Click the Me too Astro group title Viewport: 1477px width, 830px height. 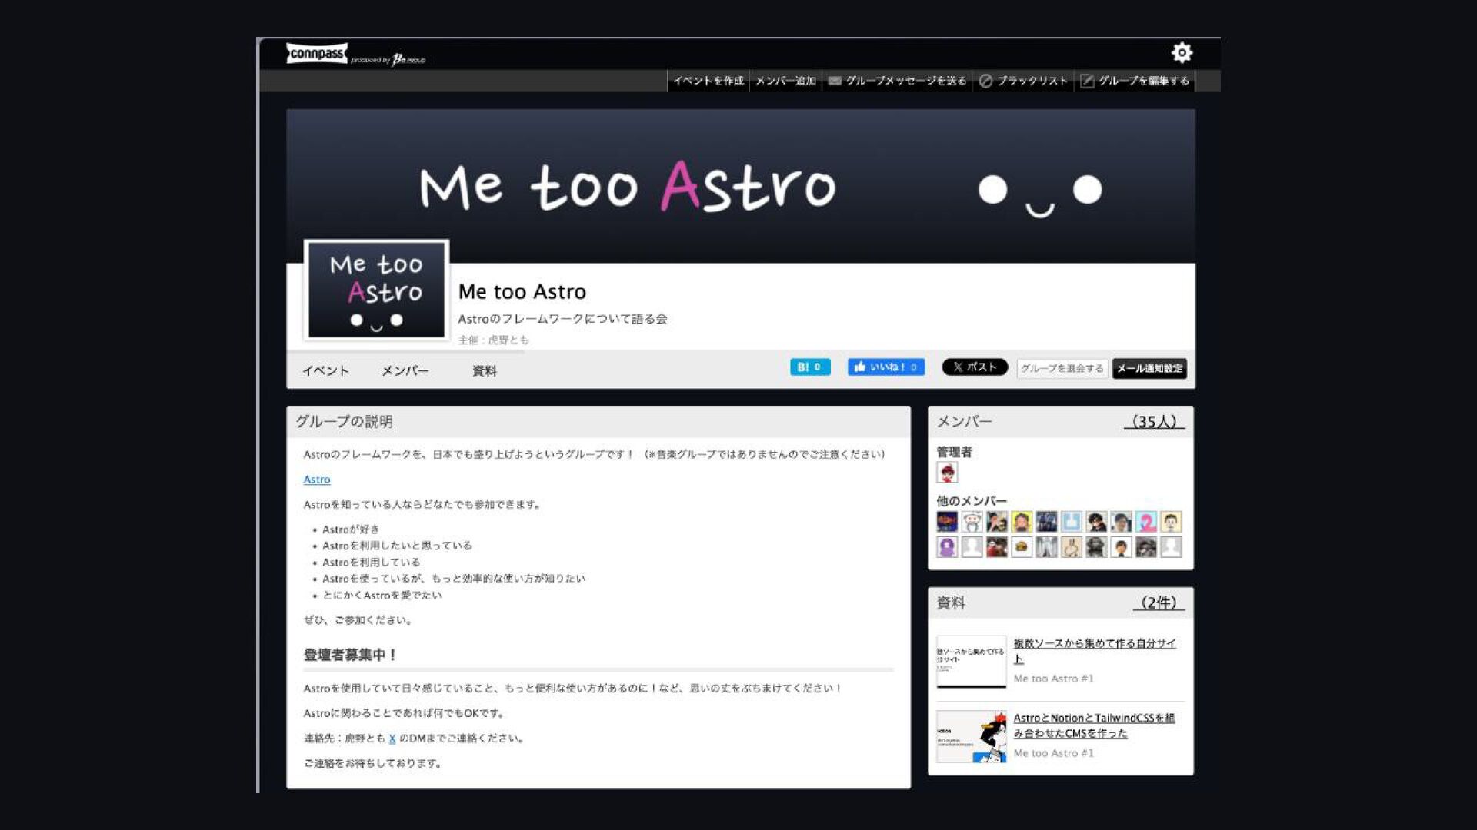point(522,292)
